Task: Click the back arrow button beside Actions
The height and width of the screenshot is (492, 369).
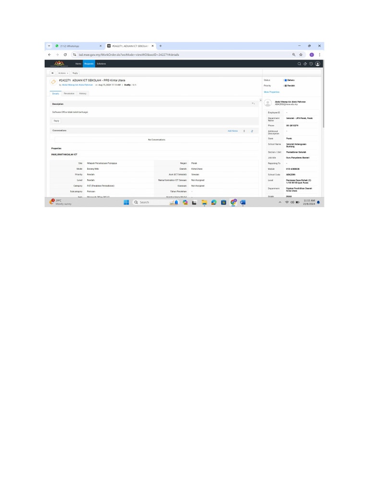Action: click(52, 73)
